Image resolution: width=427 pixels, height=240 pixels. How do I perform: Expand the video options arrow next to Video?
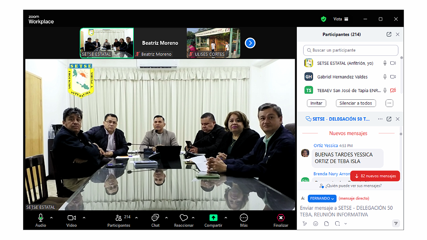(x=84, y=218)
